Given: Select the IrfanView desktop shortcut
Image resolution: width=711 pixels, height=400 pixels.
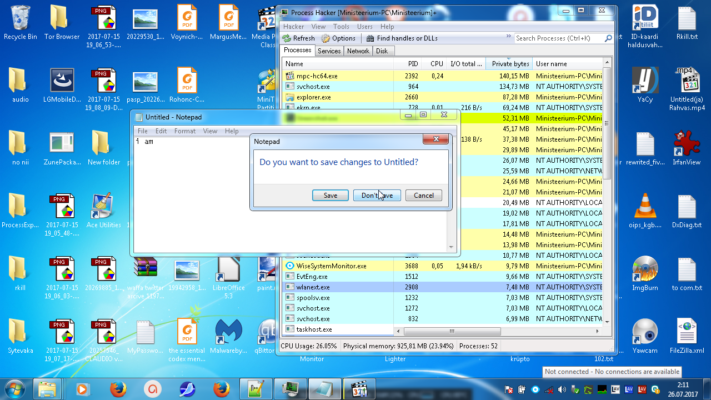Looking at the screenshot, I should click(x=687, y=148).
